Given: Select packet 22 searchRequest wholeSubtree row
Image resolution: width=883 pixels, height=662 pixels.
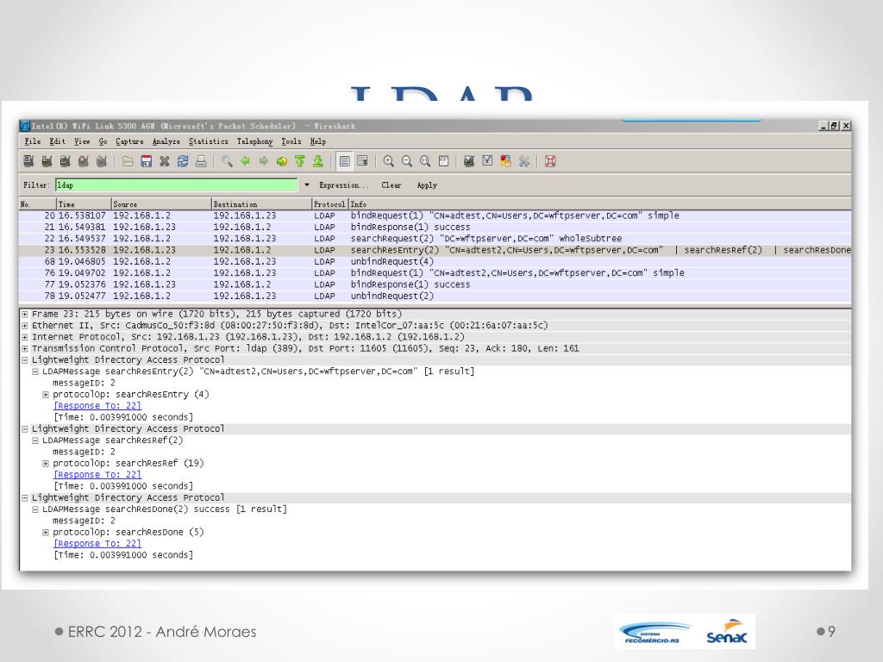Looking at the screenshot, I should [x=435, y=239].
